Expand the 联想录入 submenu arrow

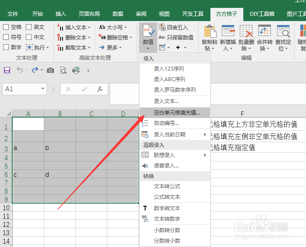pos(205,155)
